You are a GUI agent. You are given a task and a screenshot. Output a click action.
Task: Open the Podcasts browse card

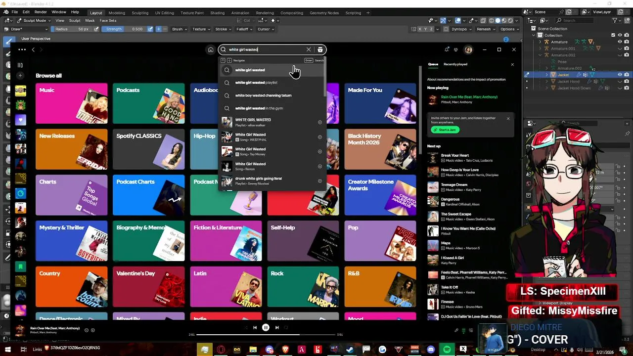149,103
